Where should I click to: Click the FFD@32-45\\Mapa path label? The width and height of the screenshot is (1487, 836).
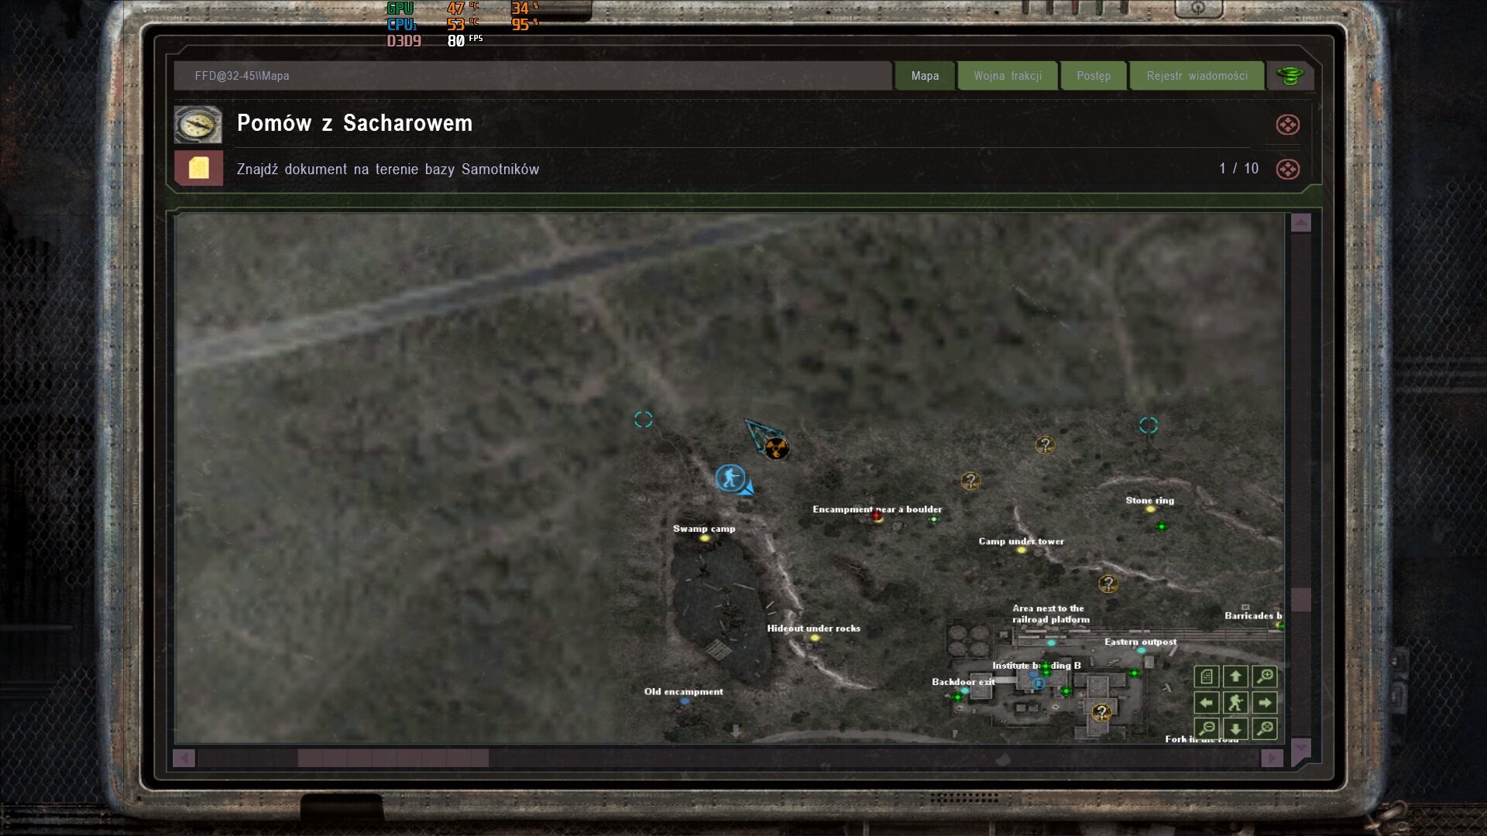tap(242, 76)
